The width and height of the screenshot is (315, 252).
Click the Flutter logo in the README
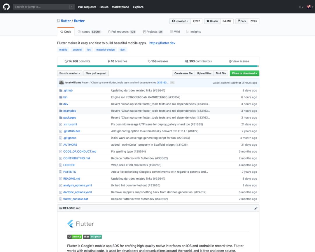80,224
